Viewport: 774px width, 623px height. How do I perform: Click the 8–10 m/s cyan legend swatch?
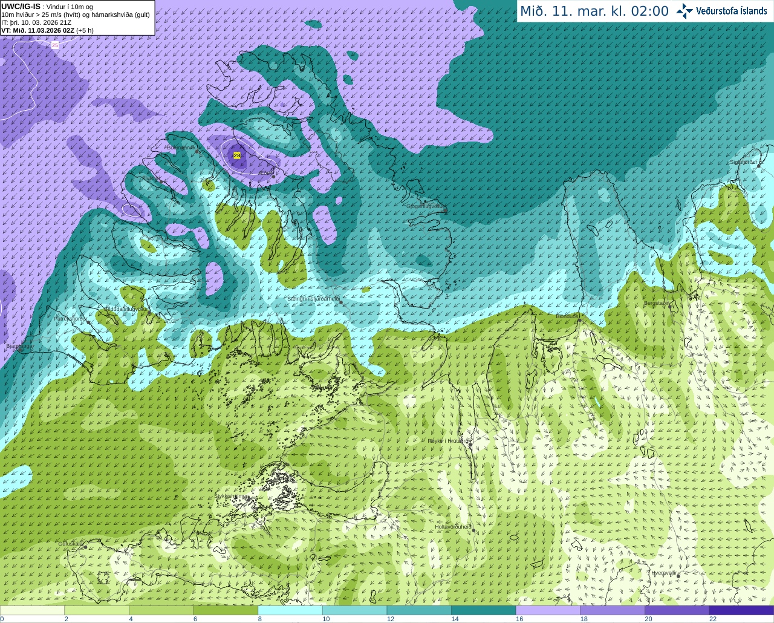click(x=290, y=610)
